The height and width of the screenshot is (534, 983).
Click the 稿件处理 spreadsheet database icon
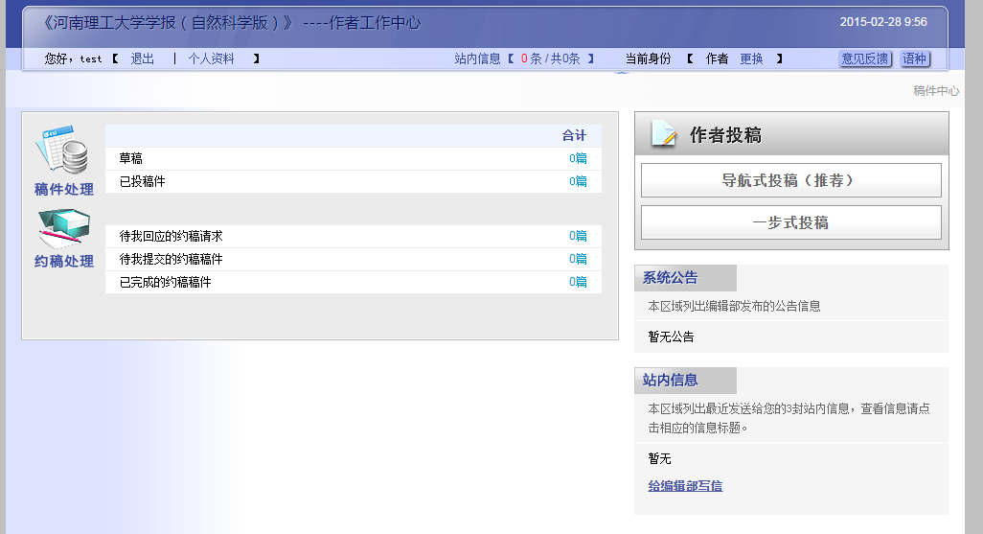62,150
